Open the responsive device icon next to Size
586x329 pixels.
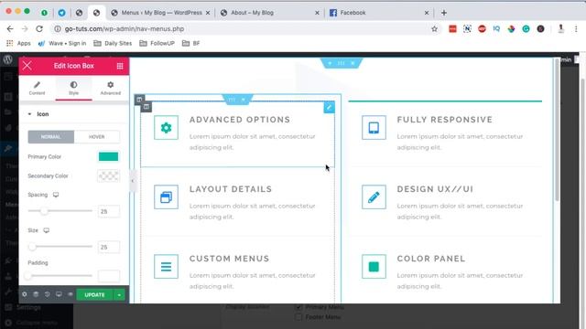(47, 230)
